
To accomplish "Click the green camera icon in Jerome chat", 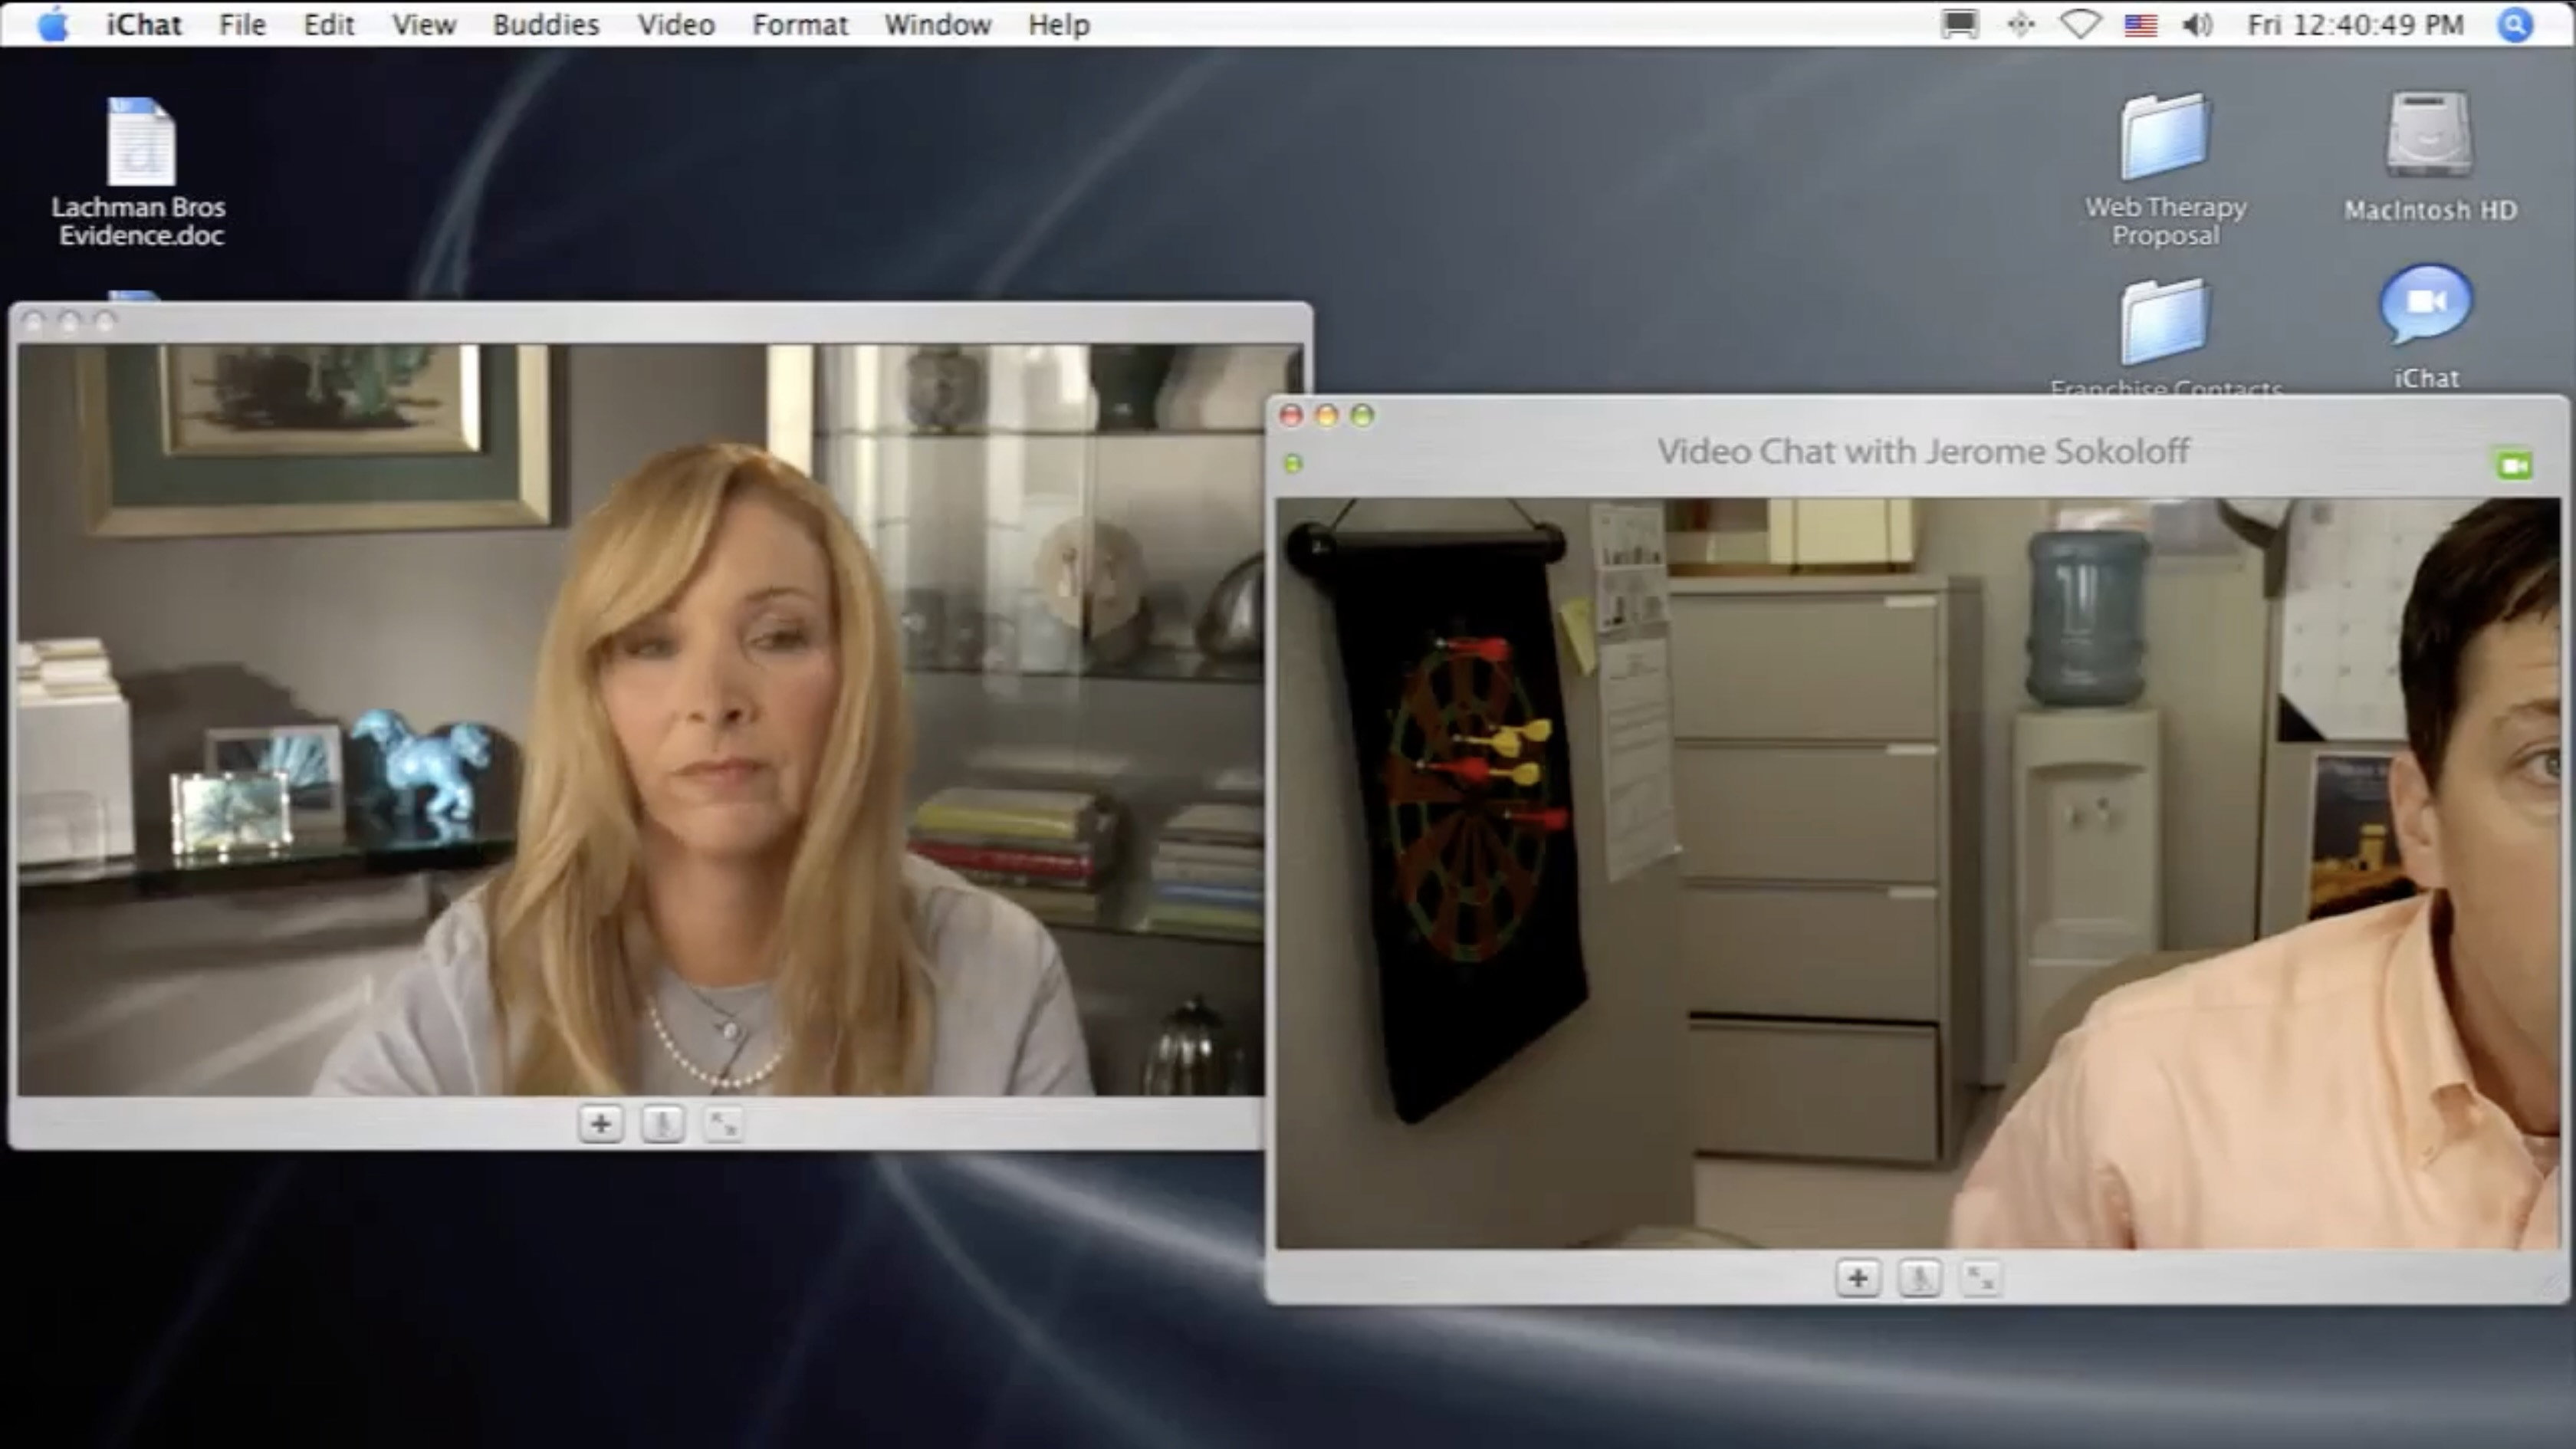I will [2513, 465].
